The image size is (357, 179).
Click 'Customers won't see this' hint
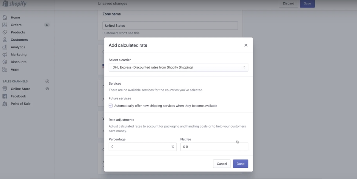(121, 33)
